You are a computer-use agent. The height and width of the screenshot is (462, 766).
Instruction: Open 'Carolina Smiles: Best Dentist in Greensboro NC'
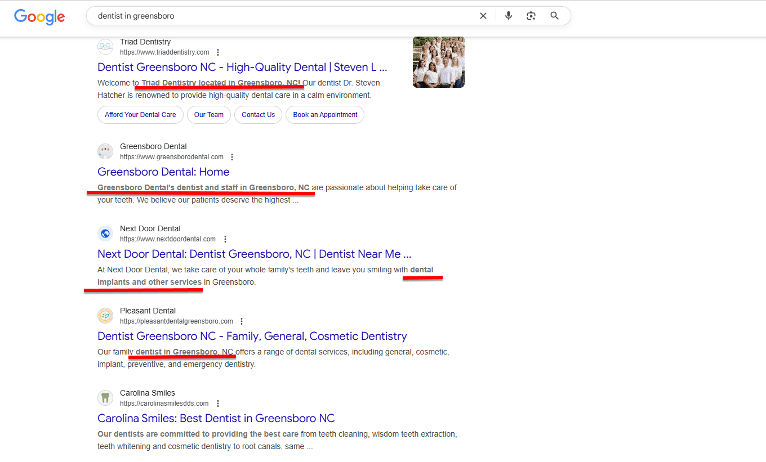216,419
